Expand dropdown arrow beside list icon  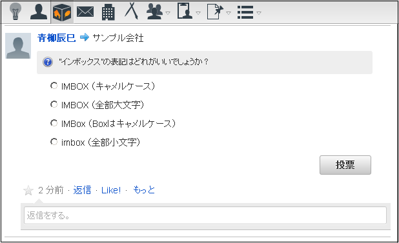coord(259,13)
